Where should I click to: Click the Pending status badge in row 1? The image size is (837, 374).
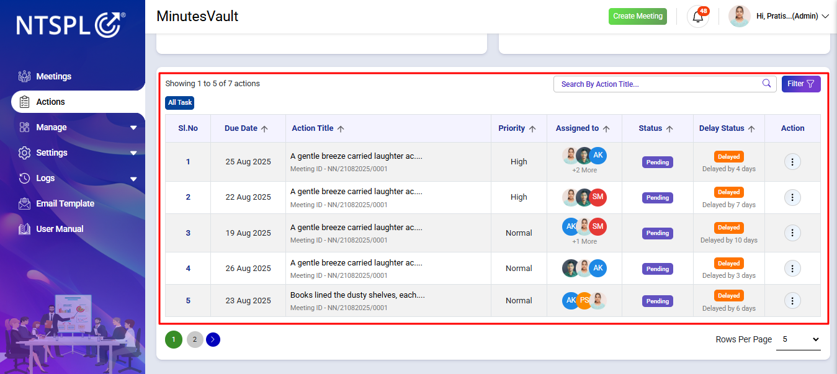pyautogui.click(x=658, y=162)
